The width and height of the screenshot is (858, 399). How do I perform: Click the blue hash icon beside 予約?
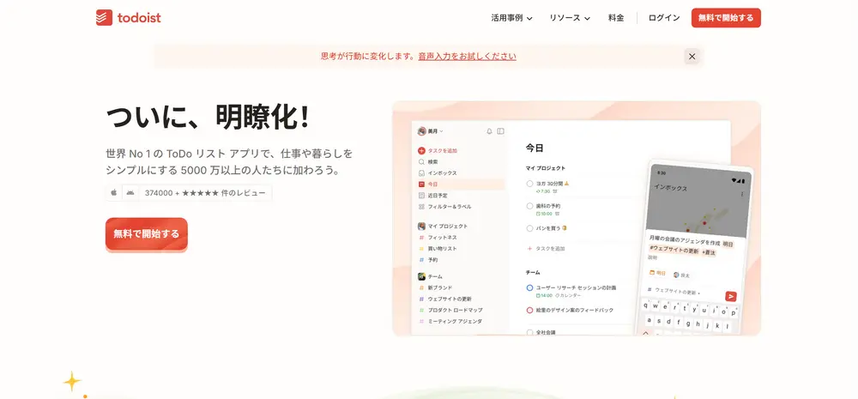(421, 260)
